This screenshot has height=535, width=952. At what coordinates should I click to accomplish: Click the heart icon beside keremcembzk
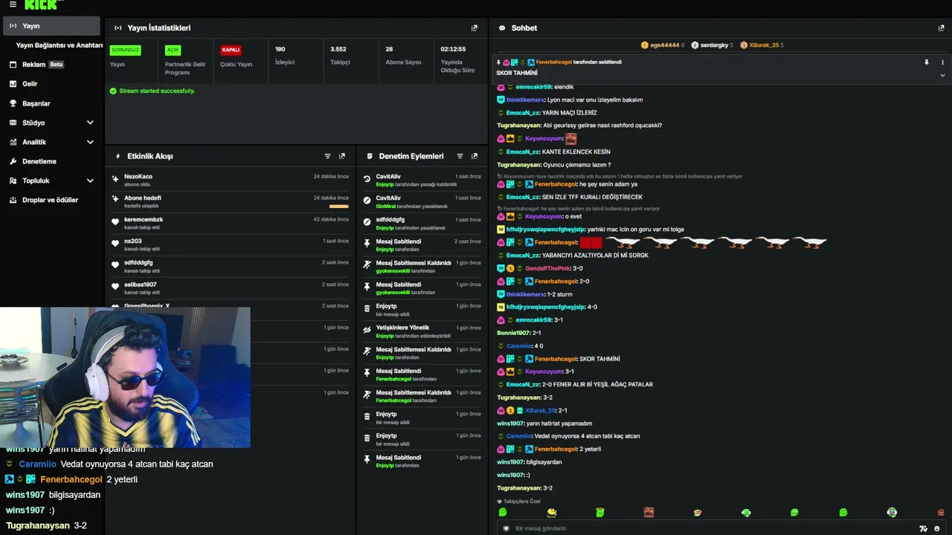[115, 222]
